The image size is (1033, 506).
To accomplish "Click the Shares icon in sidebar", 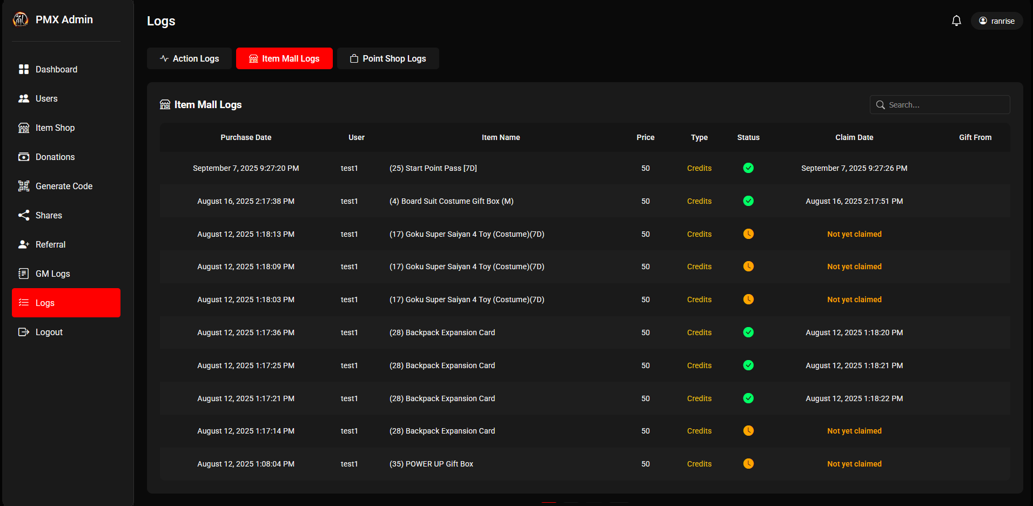I will 24,215.
